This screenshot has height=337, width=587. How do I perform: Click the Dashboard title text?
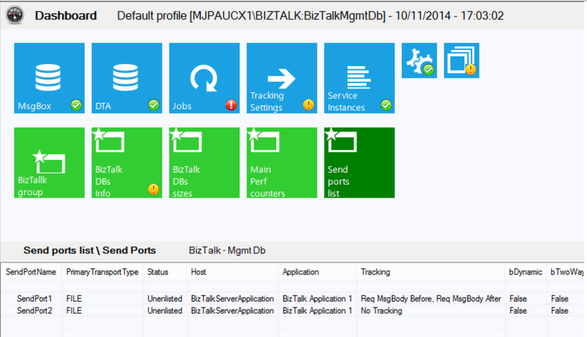(x=66, y=15)
